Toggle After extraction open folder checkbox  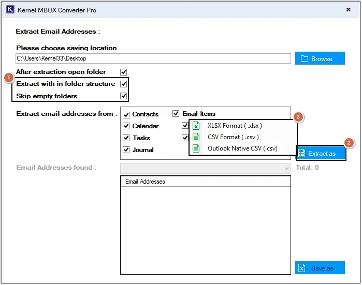(x=123, y=72)
